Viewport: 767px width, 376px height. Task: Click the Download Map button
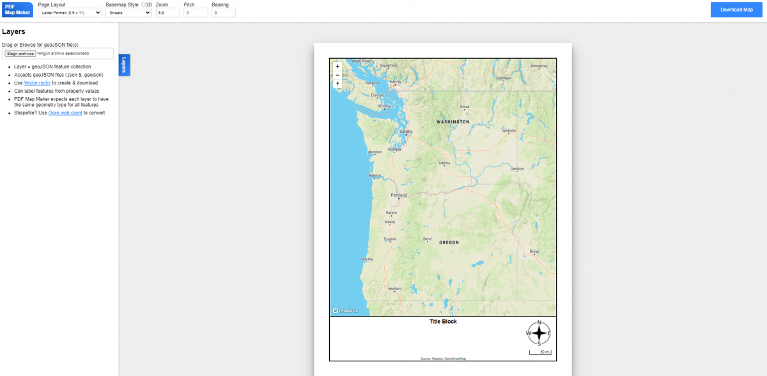coord(736,9)
